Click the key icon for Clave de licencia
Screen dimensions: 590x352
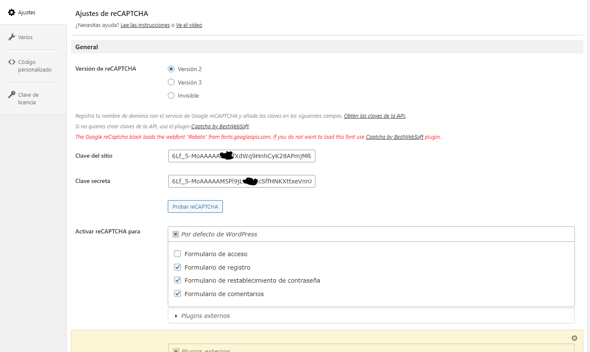pyautogui.click(x=12, y=95)
